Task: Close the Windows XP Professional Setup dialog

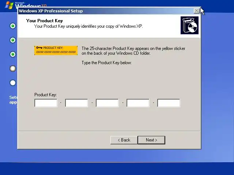Action: (x=197, y=11)
